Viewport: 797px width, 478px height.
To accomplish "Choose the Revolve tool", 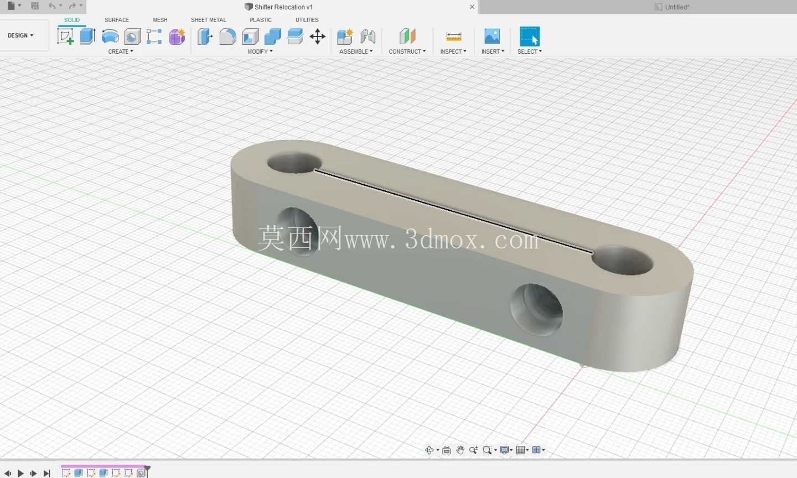I will [110, 37].
